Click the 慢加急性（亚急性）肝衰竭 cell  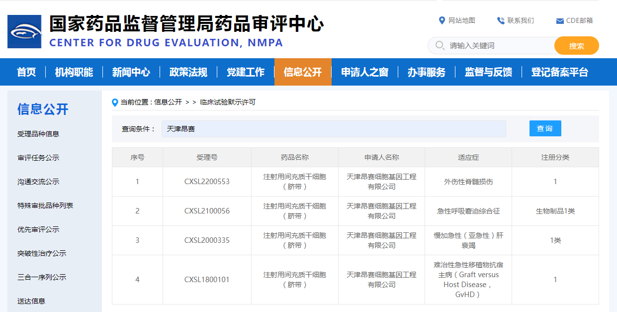click(468, 240)
